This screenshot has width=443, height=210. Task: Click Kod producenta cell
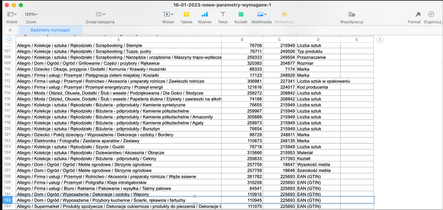pyautogui.click(x=318, y=87)
